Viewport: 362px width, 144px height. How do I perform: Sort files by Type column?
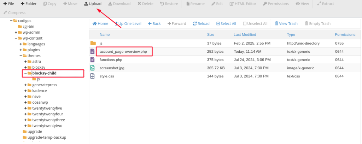[291, 35]
